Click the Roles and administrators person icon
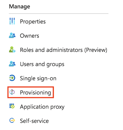 coord(12,50)
